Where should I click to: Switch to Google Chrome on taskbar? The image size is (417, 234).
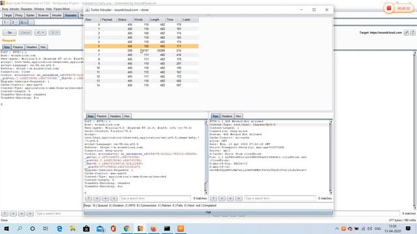(x=127, y=228)
